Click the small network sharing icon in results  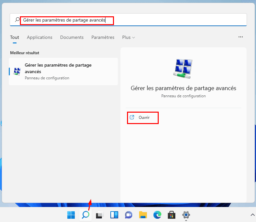[x=17, y=71]
